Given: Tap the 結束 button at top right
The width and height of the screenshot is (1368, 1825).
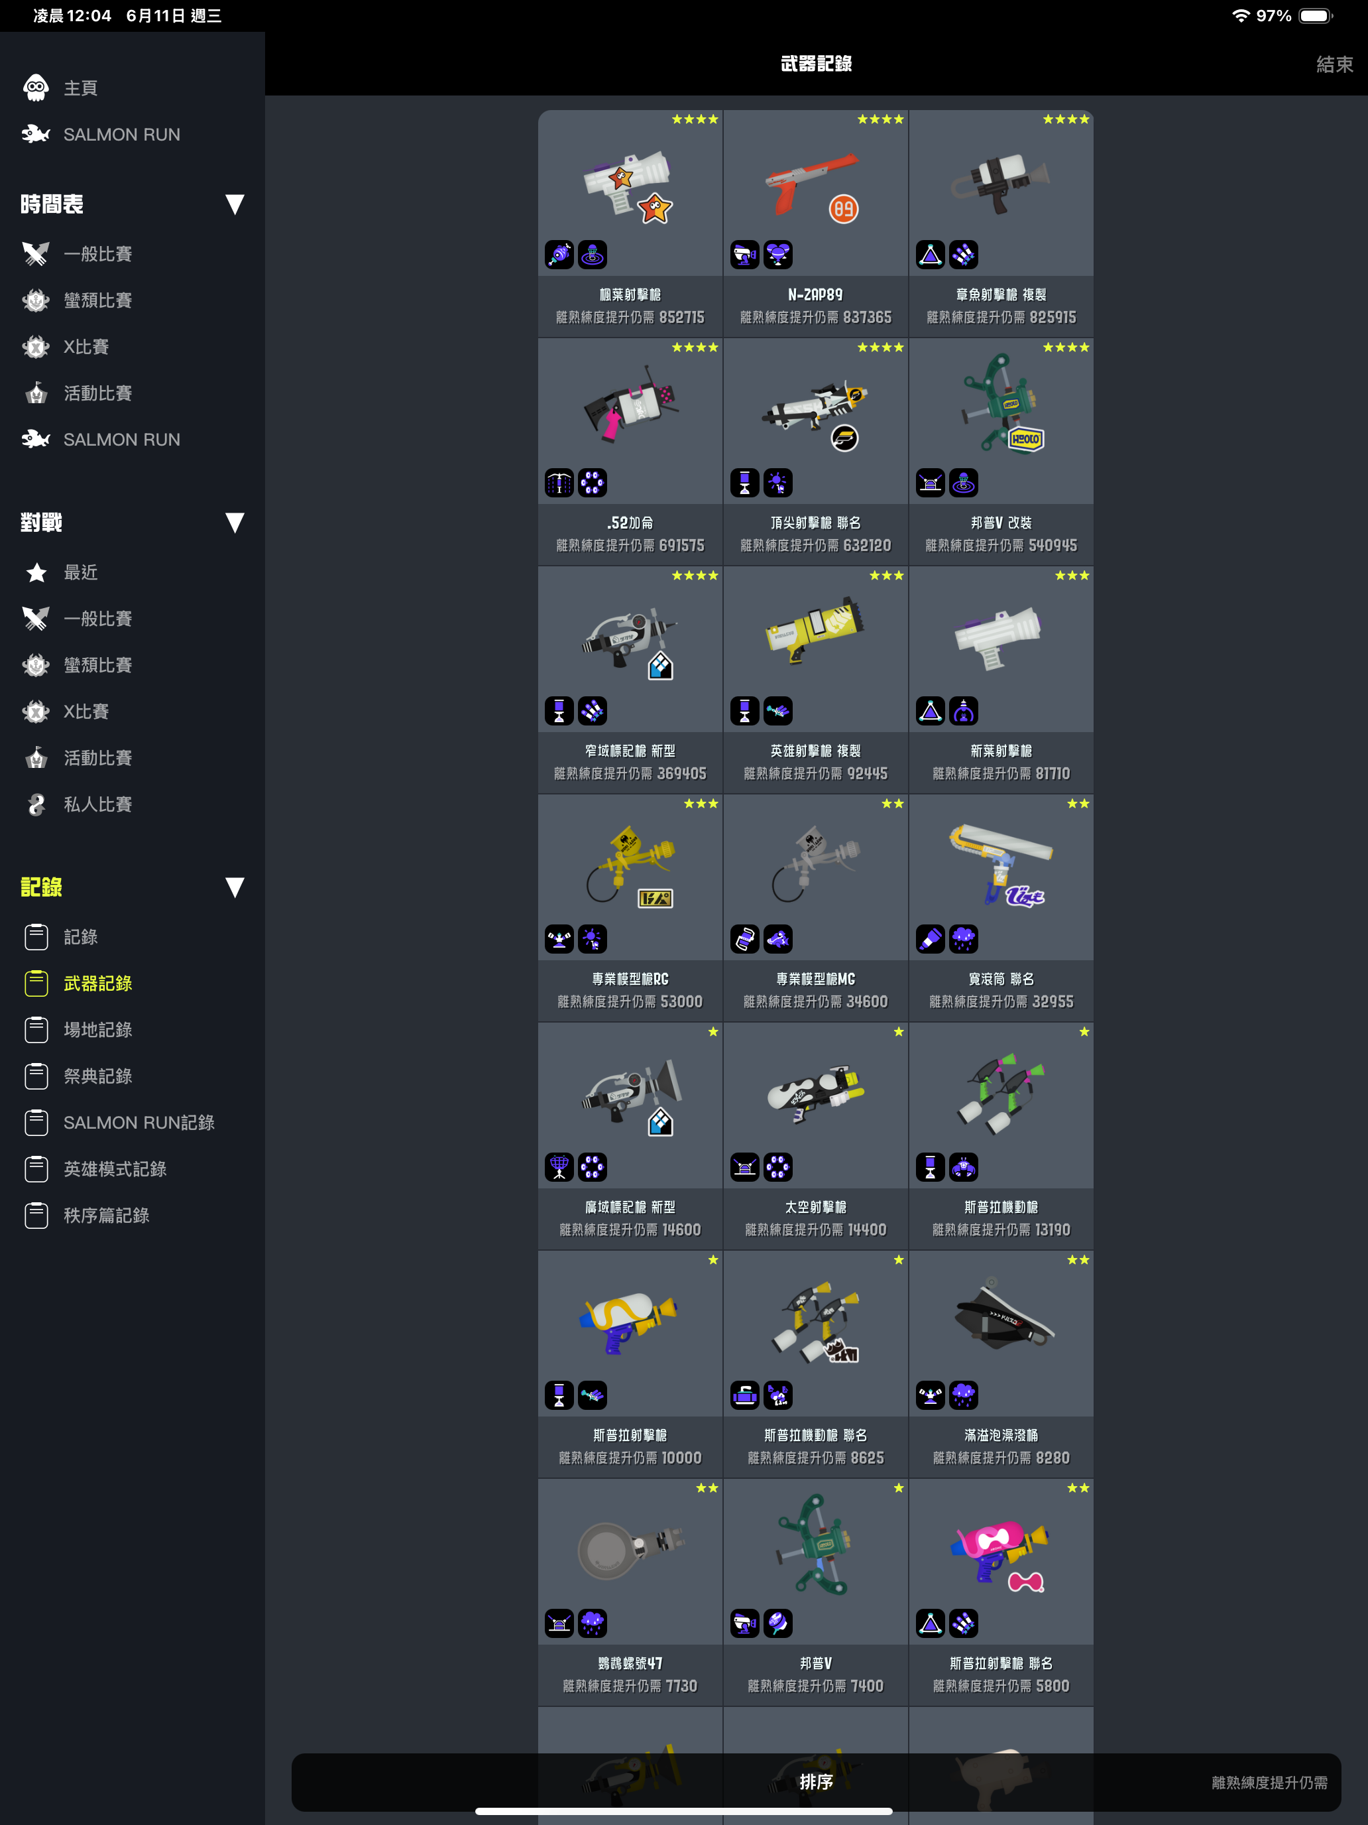Looking at the screenshot, I should (1334, 64).
